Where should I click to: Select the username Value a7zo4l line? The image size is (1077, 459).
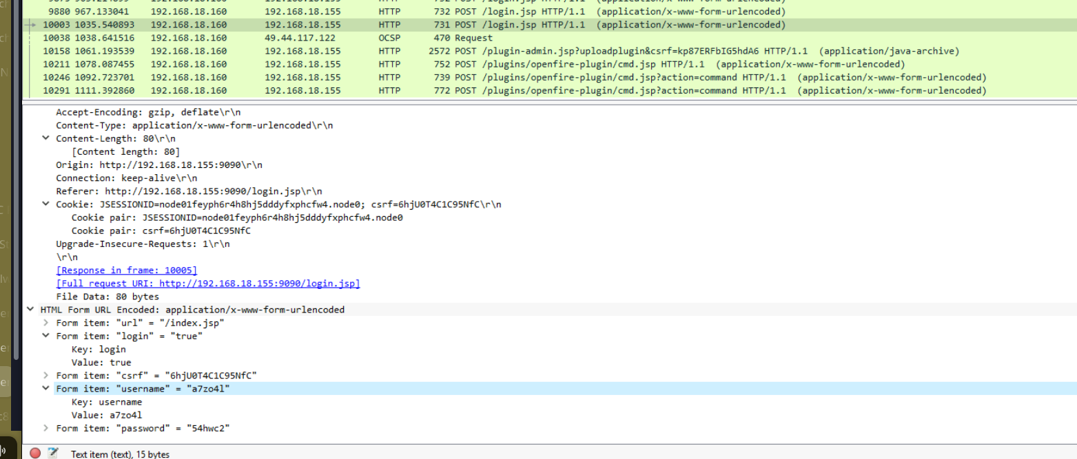tap(106, 415)
